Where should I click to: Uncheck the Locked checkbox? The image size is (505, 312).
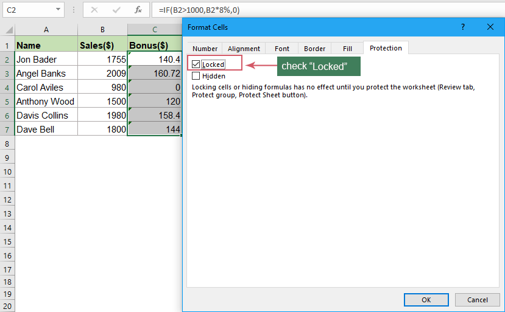[196, 64]
